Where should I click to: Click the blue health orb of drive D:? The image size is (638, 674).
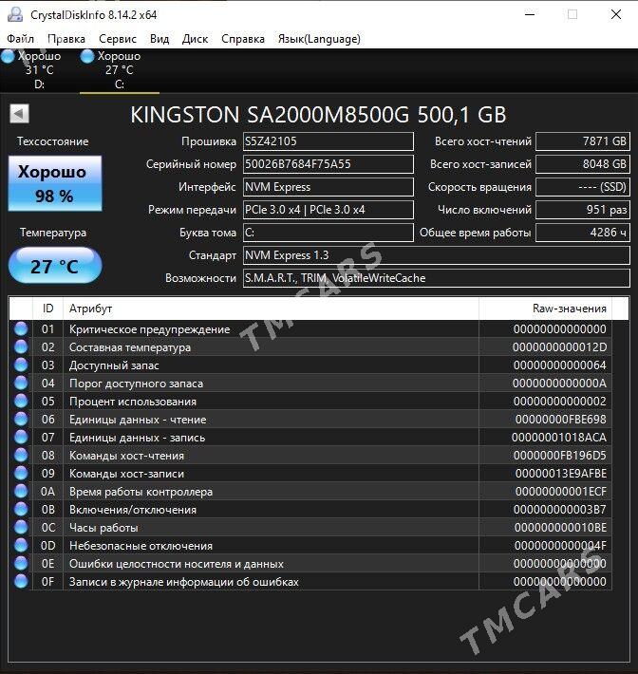[x=8, y=57]
